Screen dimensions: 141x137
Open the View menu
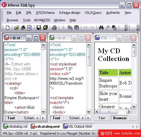coord(128,13)
